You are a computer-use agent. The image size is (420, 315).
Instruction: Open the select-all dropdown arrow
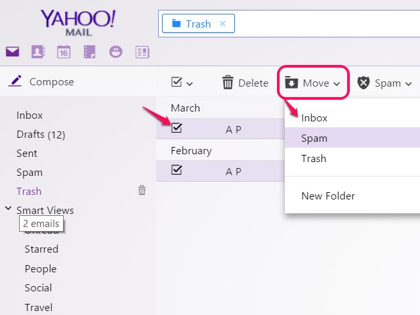click(x=190, y=84)
